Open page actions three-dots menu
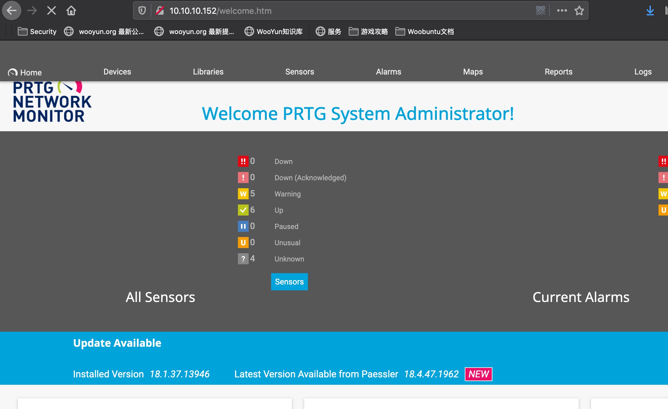The image size is (668, 409). tap(562, 11)
